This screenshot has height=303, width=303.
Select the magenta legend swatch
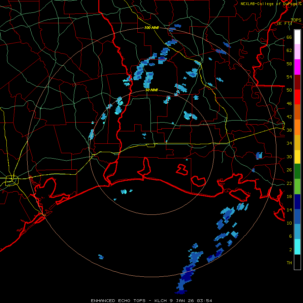pos(297,67)
